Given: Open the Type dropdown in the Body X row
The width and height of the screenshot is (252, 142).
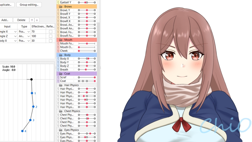Looking at the screenshot, I should tap(28, 41).
